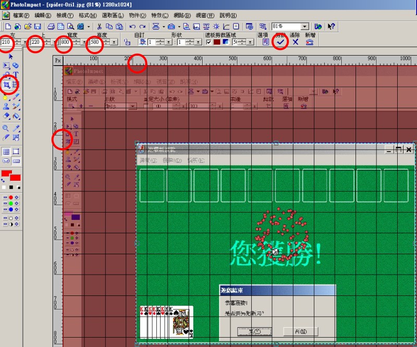The height and width of the screenshot is (347, 417).
Task: Select the Eyedropper tool
Action: [16, 128]
